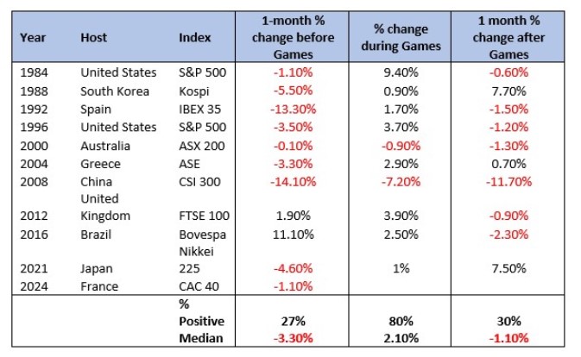Select the '1-month % change before Games' header
This screenshot has width=581, height=357.
291,38
